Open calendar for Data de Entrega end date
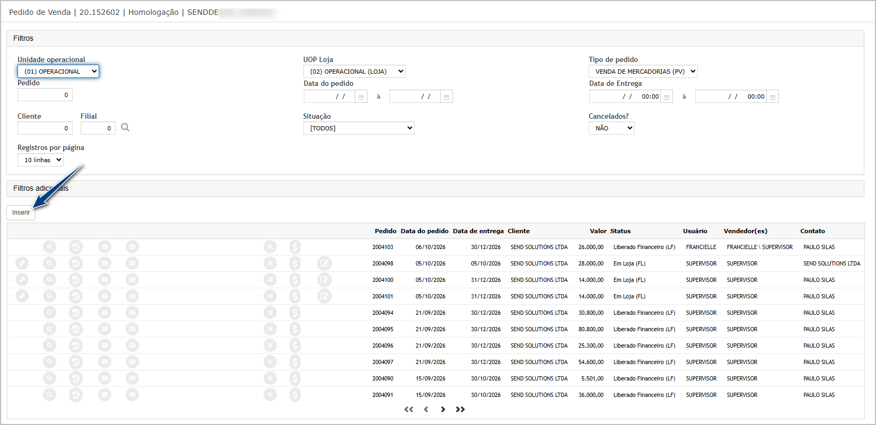The height and width of the screenshot is (425, 876). [773, 96]
